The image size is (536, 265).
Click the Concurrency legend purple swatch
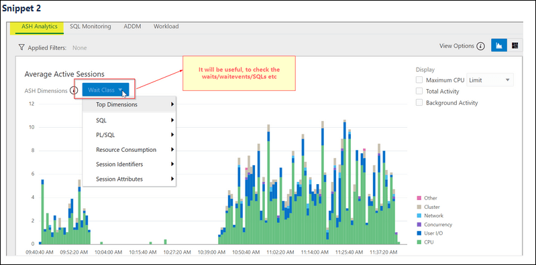[x=419, y=224]
